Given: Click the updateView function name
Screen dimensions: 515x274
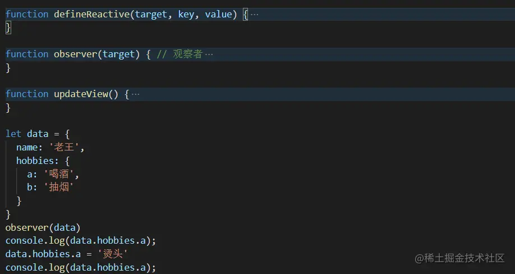Looking at the screenshot, I should click(x=81, y=94).
